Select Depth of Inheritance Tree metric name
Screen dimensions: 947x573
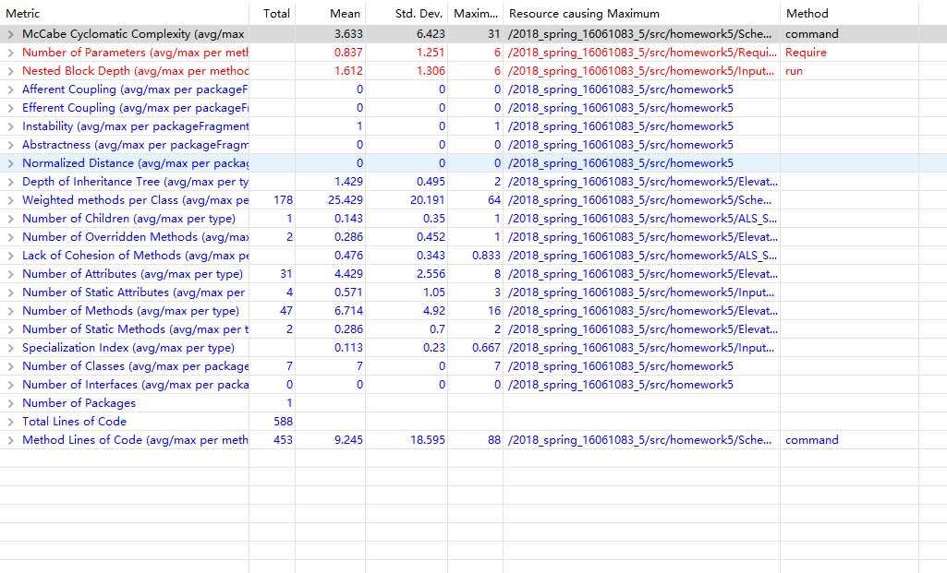coord(135,182)
